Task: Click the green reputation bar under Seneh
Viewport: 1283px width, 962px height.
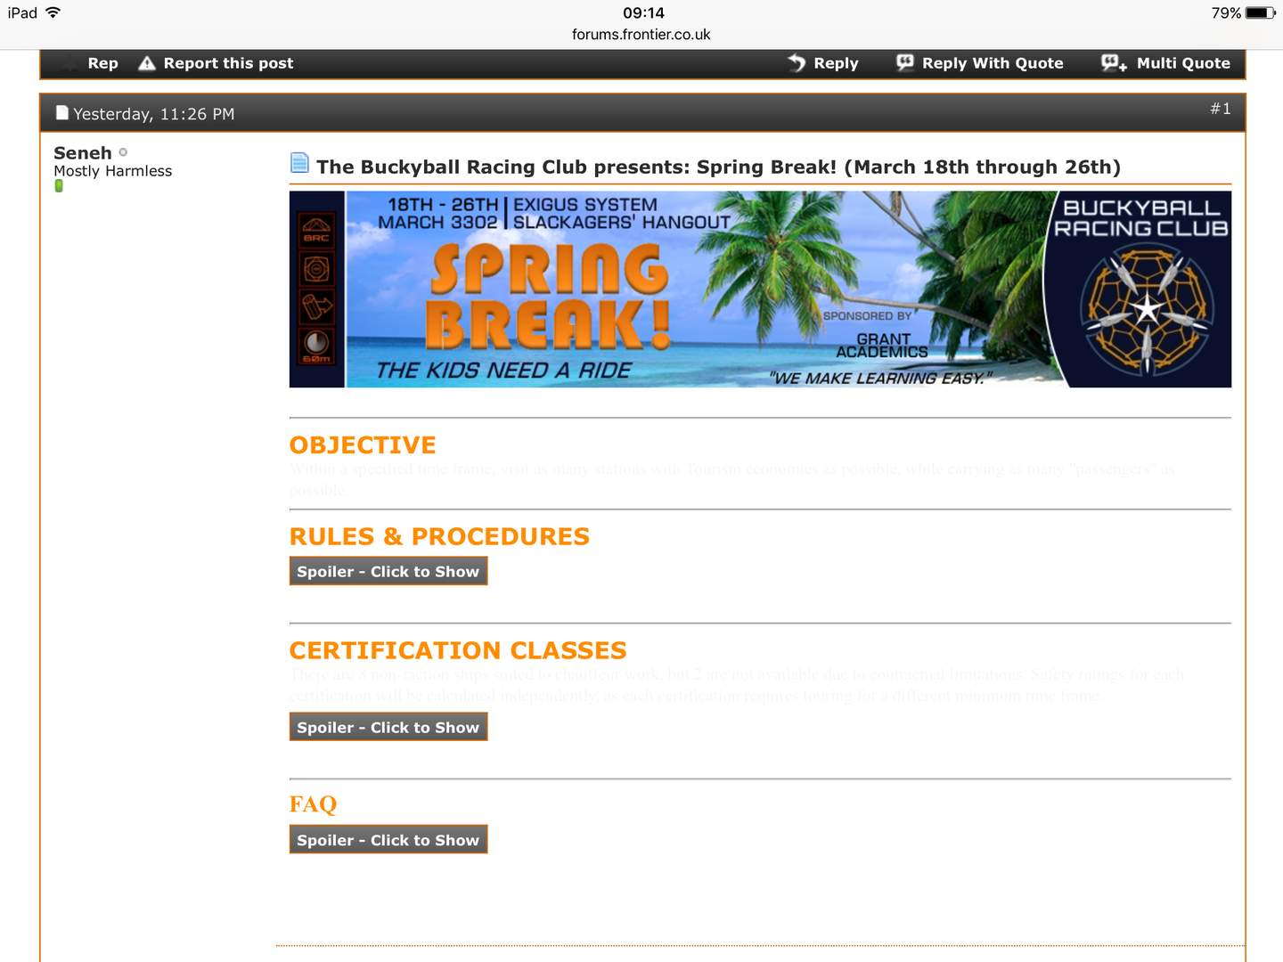Action: point(59,186)
